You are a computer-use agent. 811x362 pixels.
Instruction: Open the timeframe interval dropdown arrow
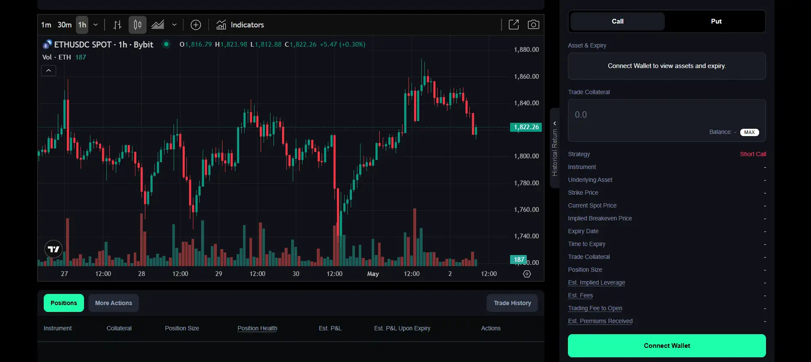pos(96,25)
